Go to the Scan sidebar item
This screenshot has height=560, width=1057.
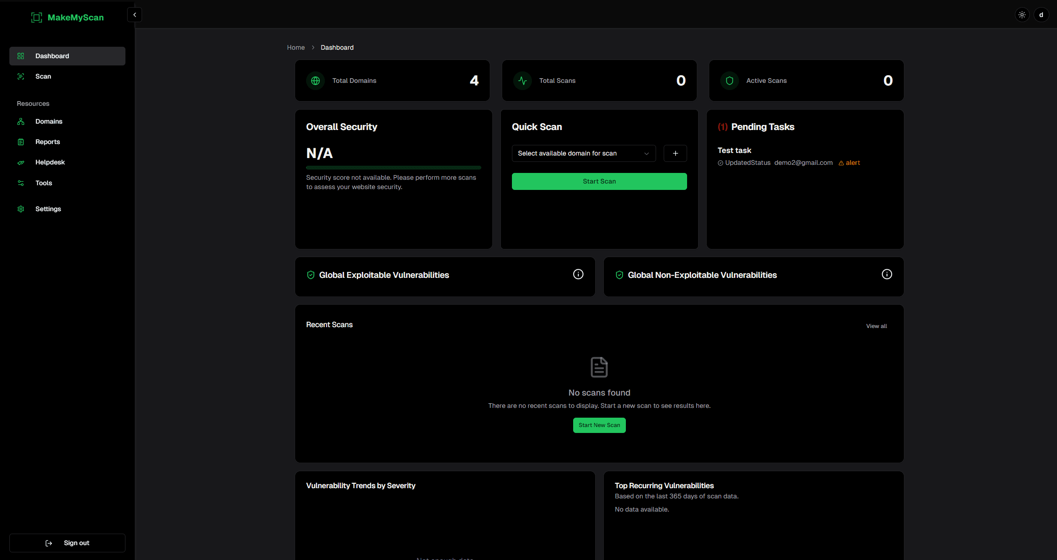(x=67, y=76)
